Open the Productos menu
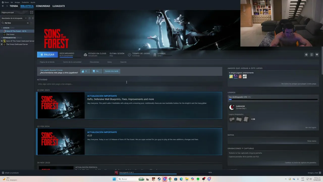The image size is (323, 182). tap(25, 2)
